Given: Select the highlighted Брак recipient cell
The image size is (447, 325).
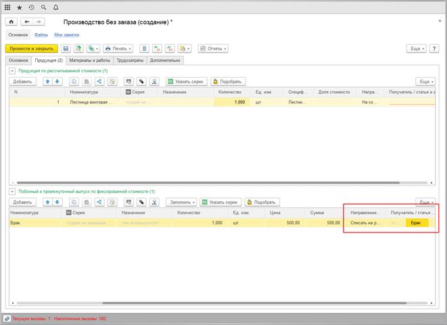Looking at the screenshot, I should coord(416,222).
